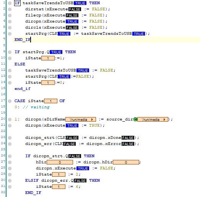Select hDir value box showing 0
This screenshot has height=197, width=200.
(x=60, y=163)
